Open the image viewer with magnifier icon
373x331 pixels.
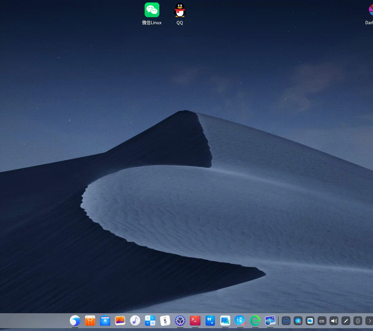pyautogui.click(x=270, y=321)
